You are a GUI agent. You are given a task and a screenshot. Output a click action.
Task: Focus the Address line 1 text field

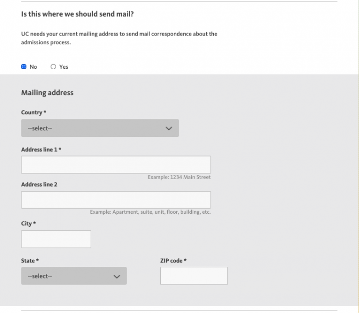[x=116, y=165]
